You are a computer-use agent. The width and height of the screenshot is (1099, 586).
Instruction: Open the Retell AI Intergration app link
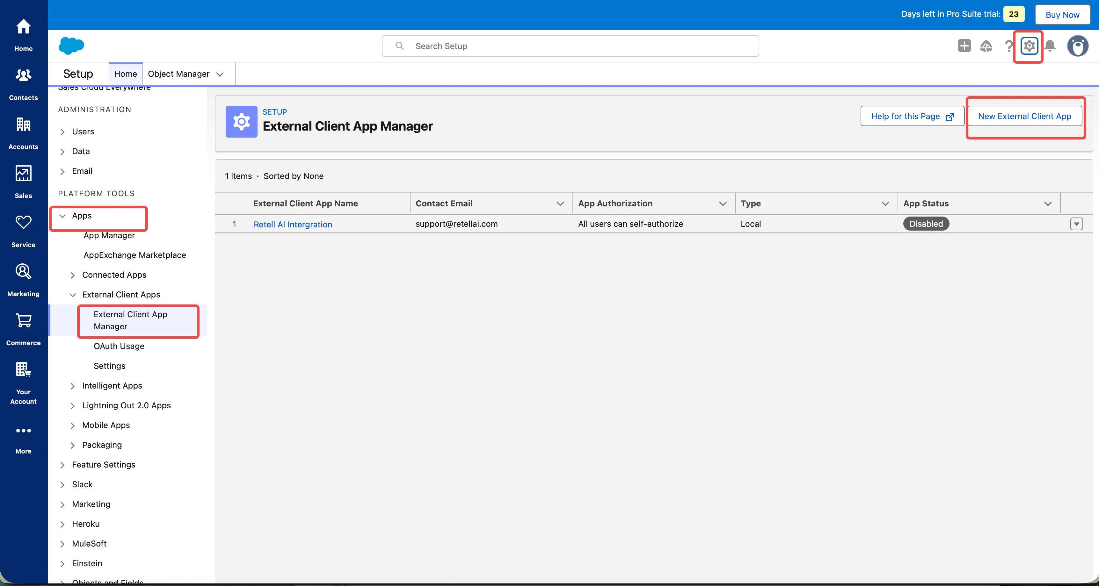293,224
